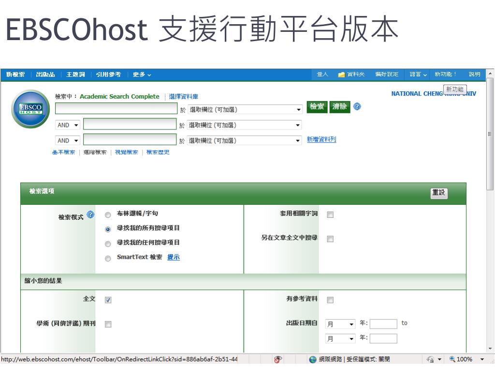Screen dimensions: 495x371
Task: Switch to 視覺檢索 visual search
Action: coord(126,152)
